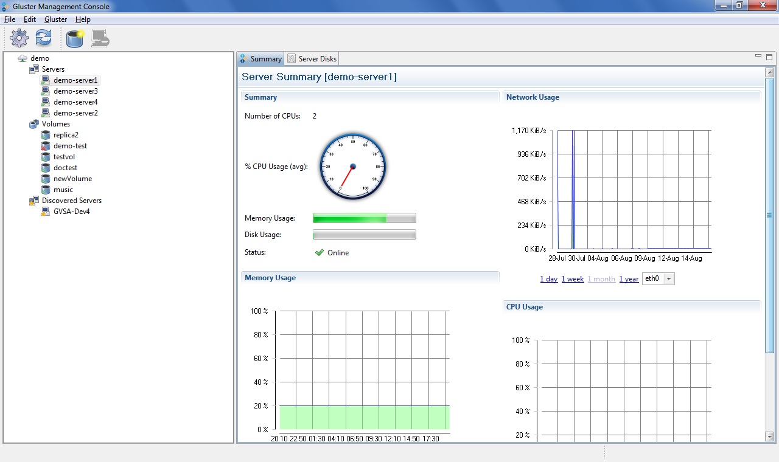Maximize the Summary panel view
Image resolution: width=779 pixels, height=462 pixels.
(769, 57)
